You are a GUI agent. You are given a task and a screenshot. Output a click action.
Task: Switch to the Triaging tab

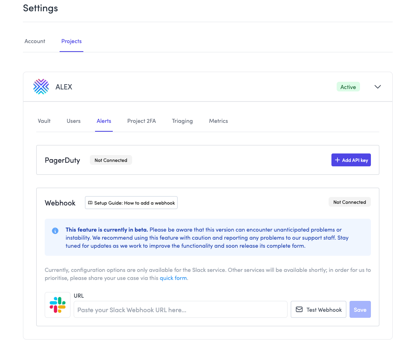(x=182, y=121)
